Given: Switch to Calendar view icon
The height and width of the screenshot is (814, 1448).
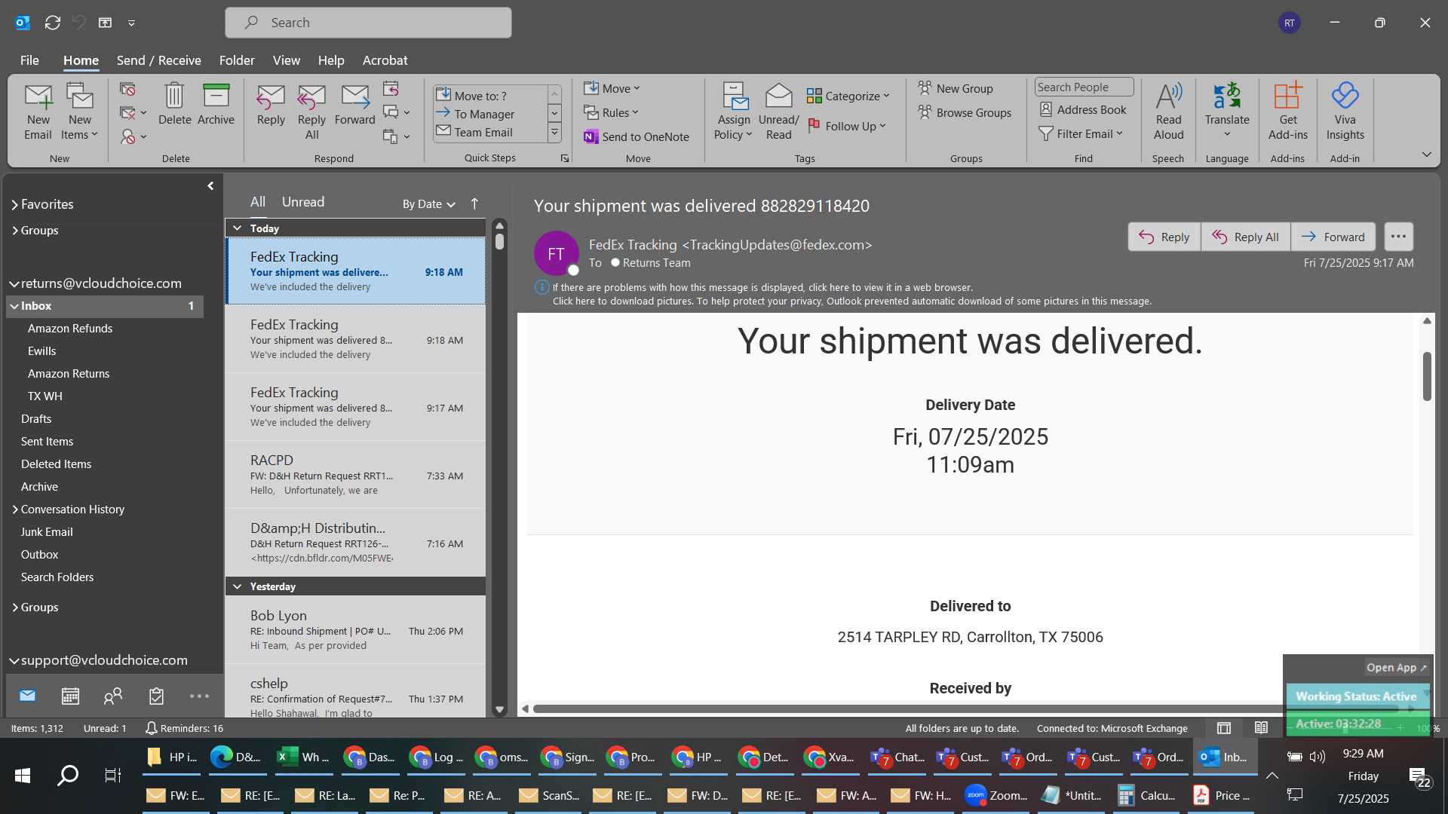Looking at the screenshot, I should click(x=70, y=696).
